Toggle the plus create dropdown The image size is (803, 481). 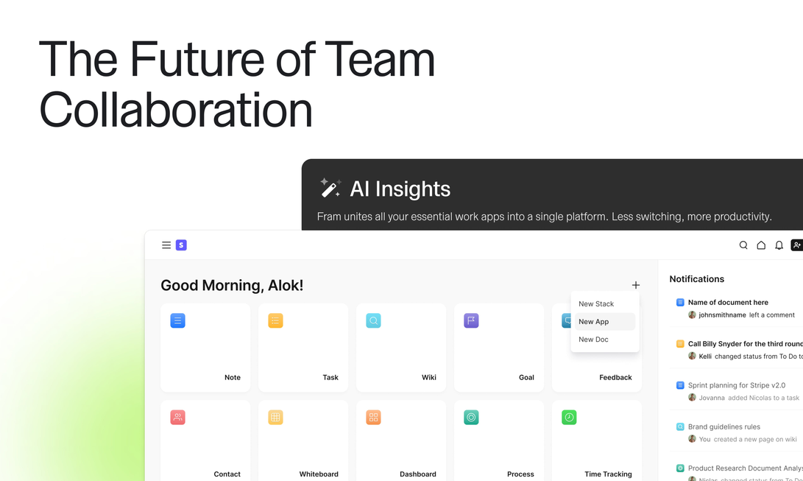pos(636,285)
